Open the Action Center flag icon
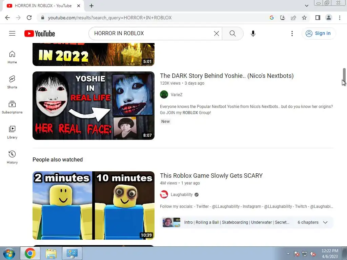This screenshot has height=260, width=347. (x=296, y=254)
